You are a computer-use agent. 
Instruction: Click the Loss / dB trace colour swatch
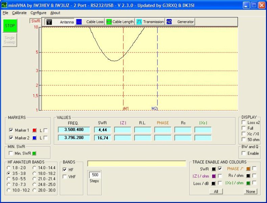click(214, 184)
